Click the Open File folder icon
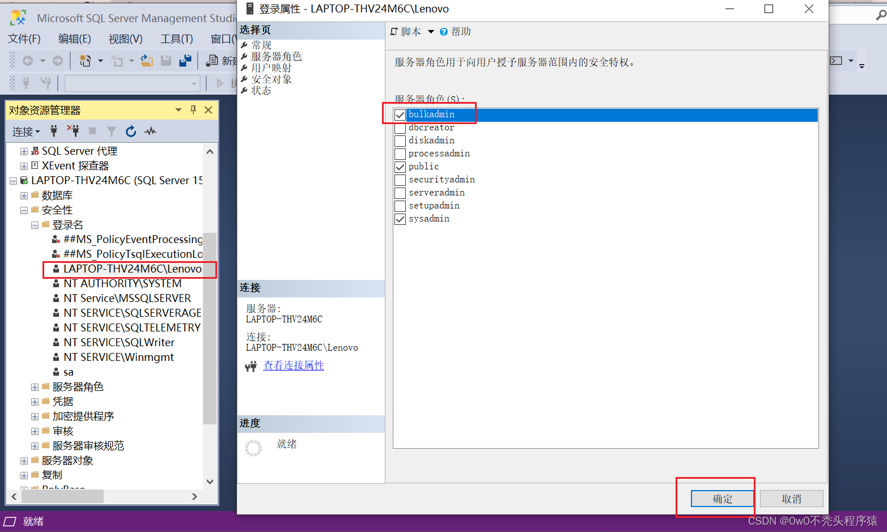Screen dimensions: 887x532 click(x=147, y=61)
